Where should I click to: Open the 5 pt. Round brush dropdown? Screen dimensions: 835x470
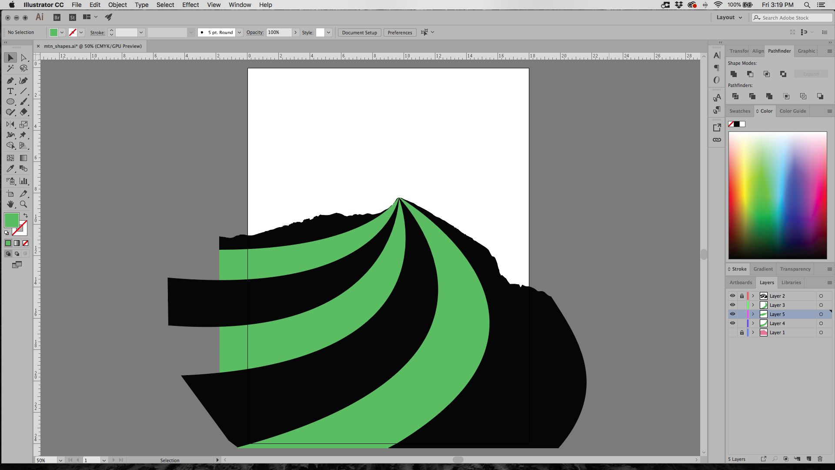pyautogui.click(x=239, y=32)
